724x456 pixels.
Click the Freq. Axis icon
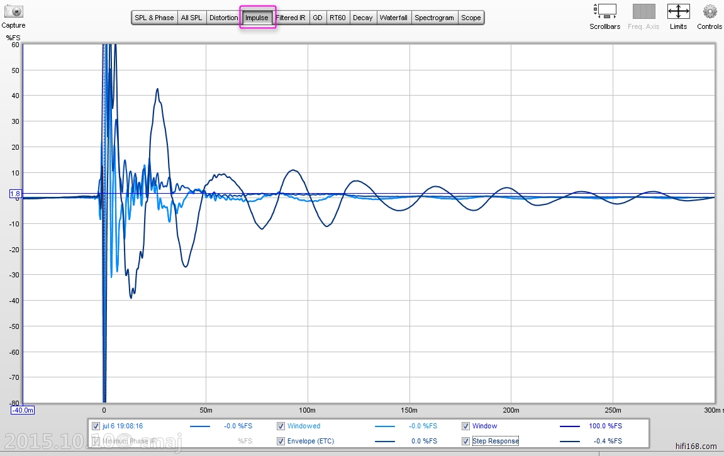click(x=643, y=11)
